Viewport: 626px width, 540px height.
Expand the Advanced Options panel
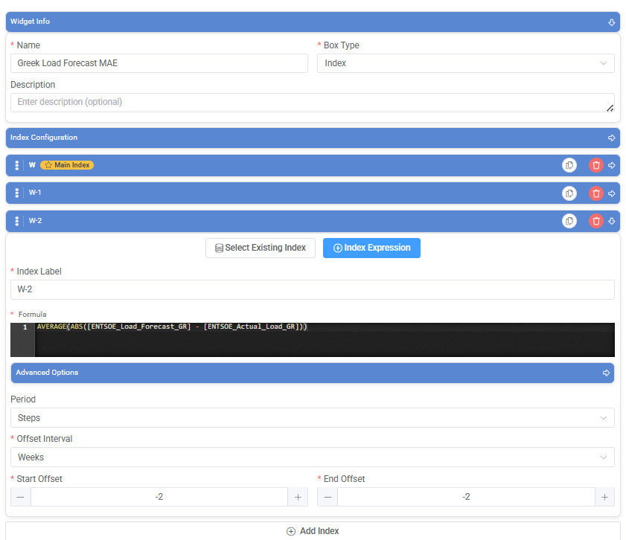click(x=606, y=373)
